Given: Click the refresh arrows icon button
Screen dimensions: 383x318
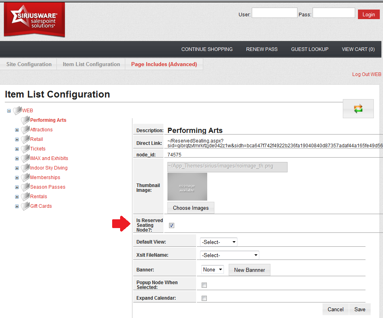Looking at the screenshot, I should (x=358, y=109).
